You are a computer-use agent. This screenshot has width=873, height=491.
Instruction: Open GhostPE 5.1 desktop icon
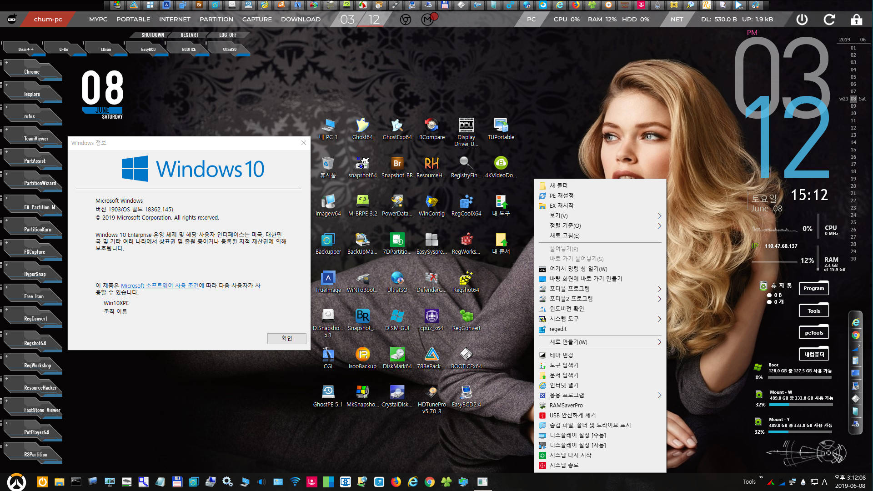tap(328, 396)
